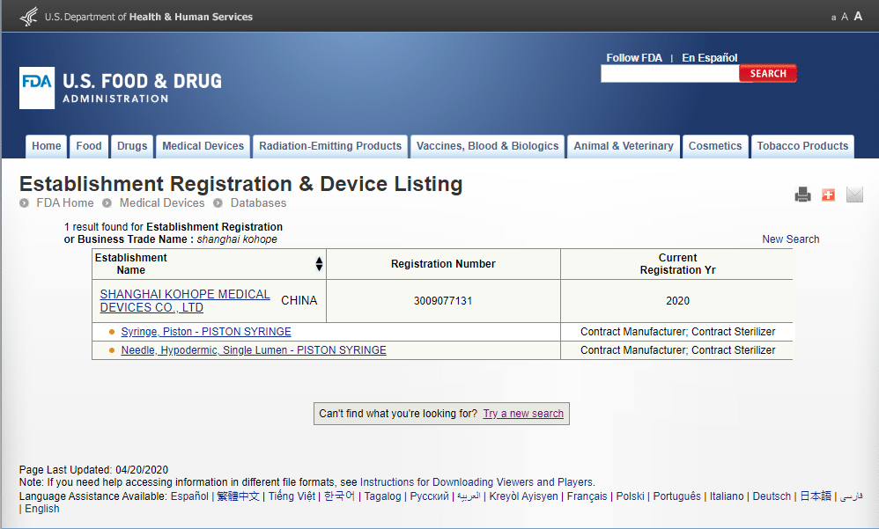Open the Follow FDA link
879x529 pixels.
coord(634,58)
